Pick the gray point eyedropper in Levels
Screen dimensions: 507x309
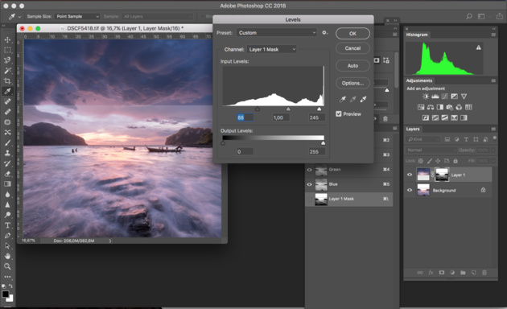pos(352,99)
